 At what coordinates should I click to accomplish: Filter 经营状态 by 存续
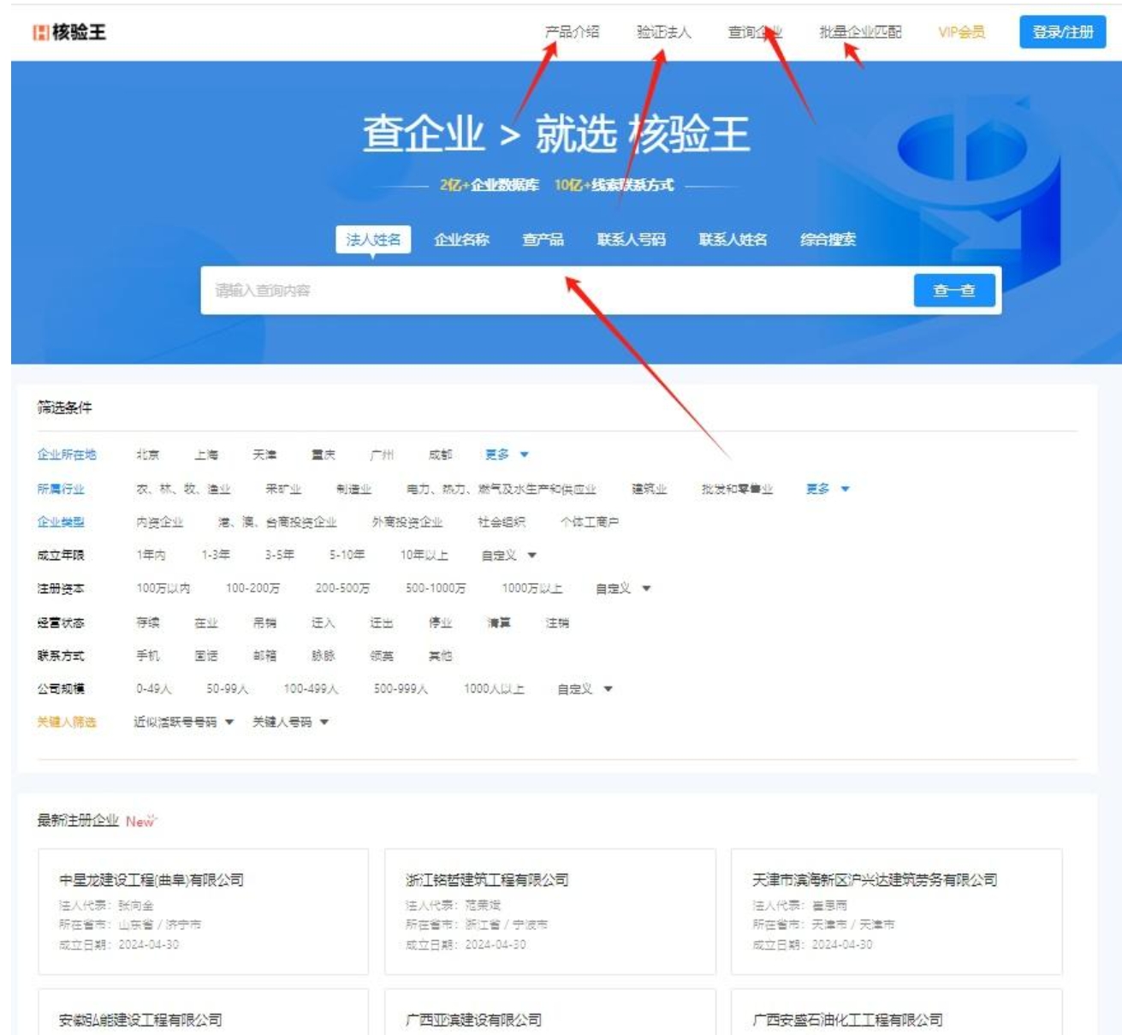click(x=148, y=623)
